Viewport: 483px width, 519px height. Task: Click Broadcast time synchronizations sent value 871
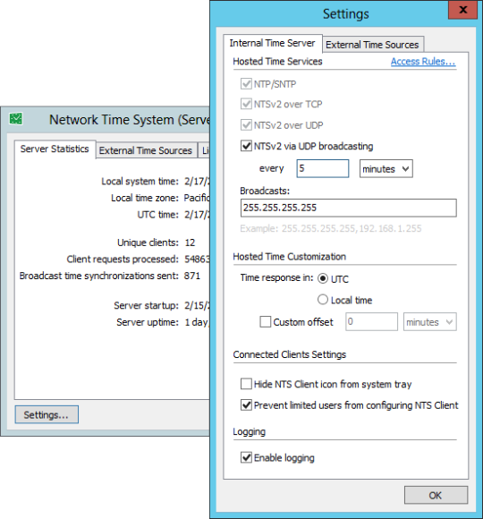(192, 276)
